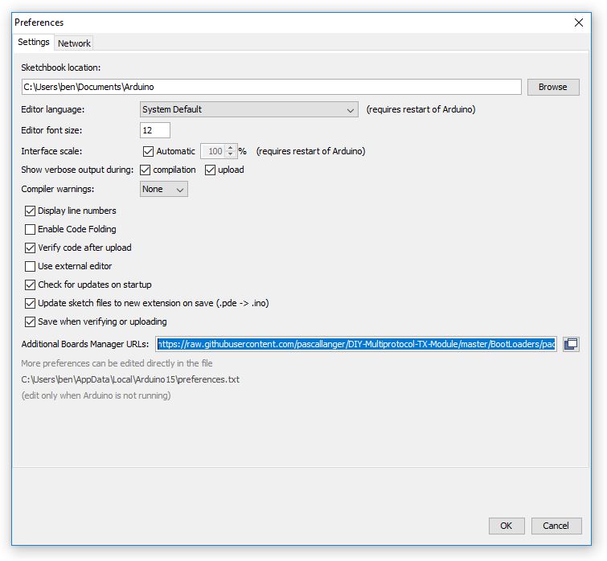
Task: Enable Code Folding checkbox
Action: 31,229
